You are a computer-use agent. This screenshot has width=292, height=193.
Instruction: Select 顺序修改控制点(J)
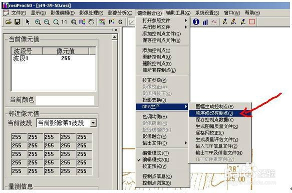220,113
